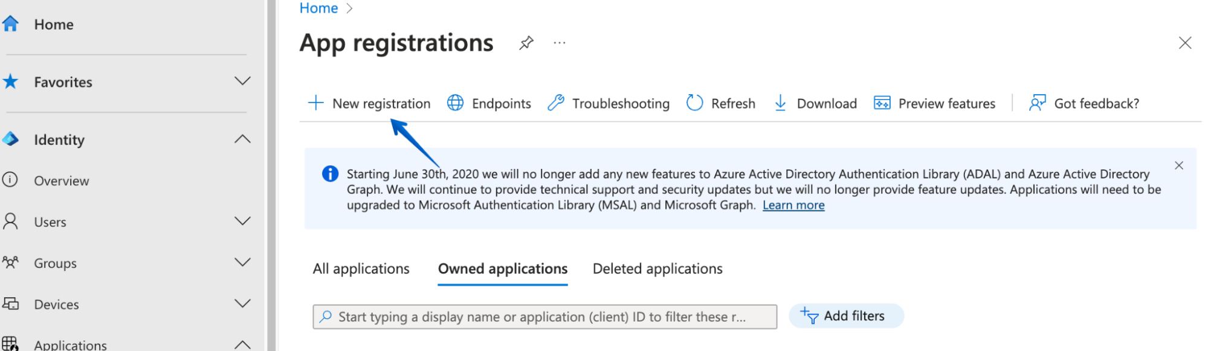Open the ellipsis more options menu
Screen dimensions: 1208x351
click(560, 43)
